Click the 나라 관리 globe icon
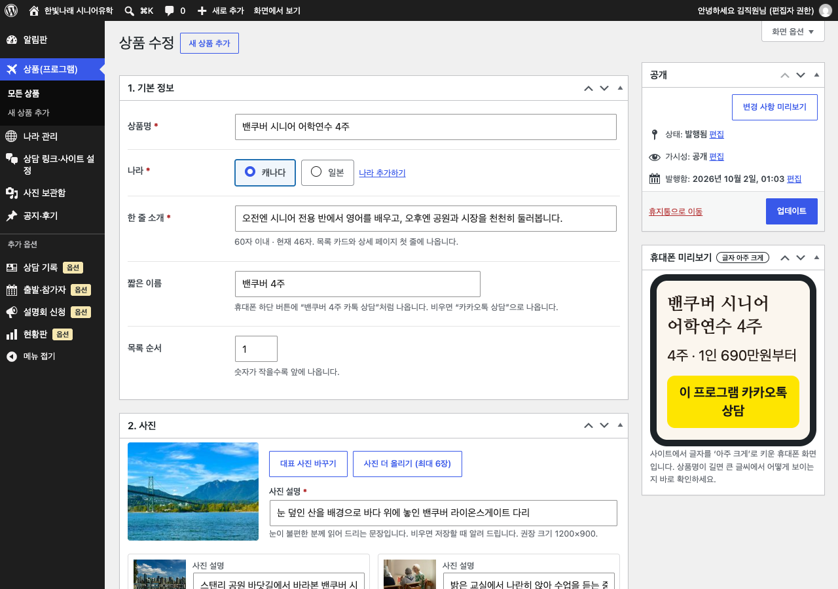838x589 pixels. (x=12, y=136)
